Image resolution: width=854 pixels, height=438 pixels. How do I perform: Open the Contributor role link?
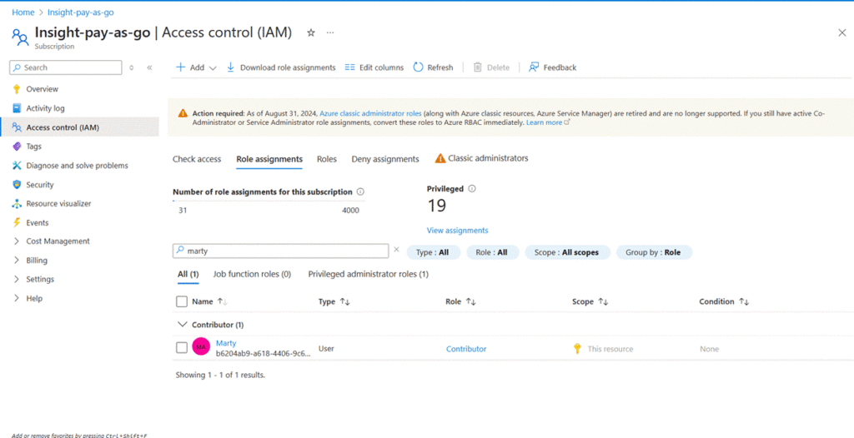click(x=466, y=349)
